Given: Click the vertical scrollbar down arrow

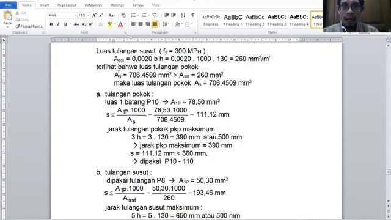Looking at the screenshot, I should (x=389, y=201).
